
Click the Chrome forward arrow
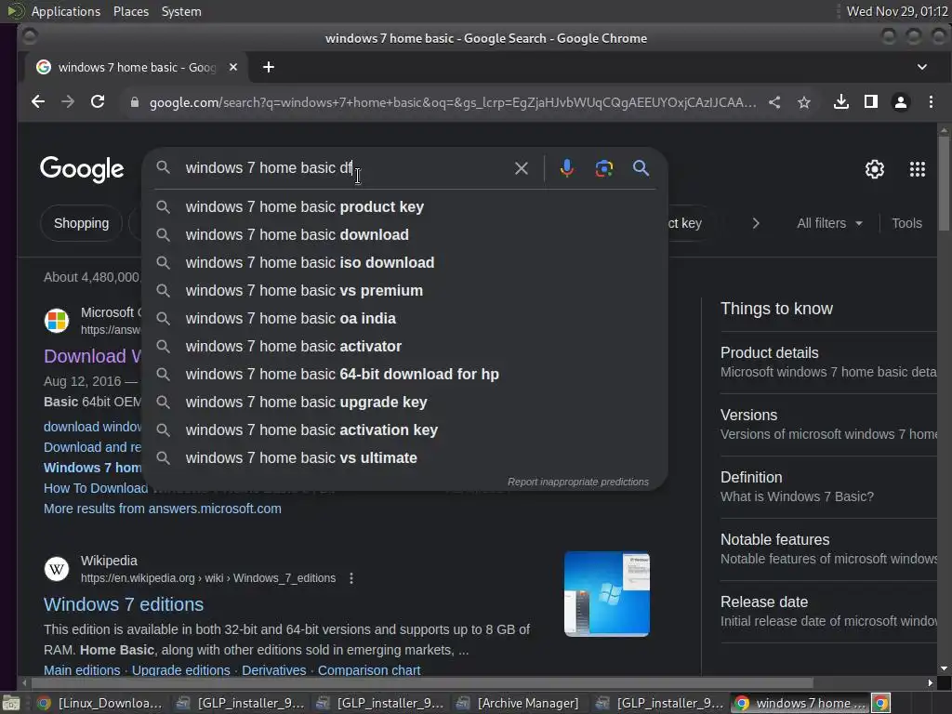67,102
